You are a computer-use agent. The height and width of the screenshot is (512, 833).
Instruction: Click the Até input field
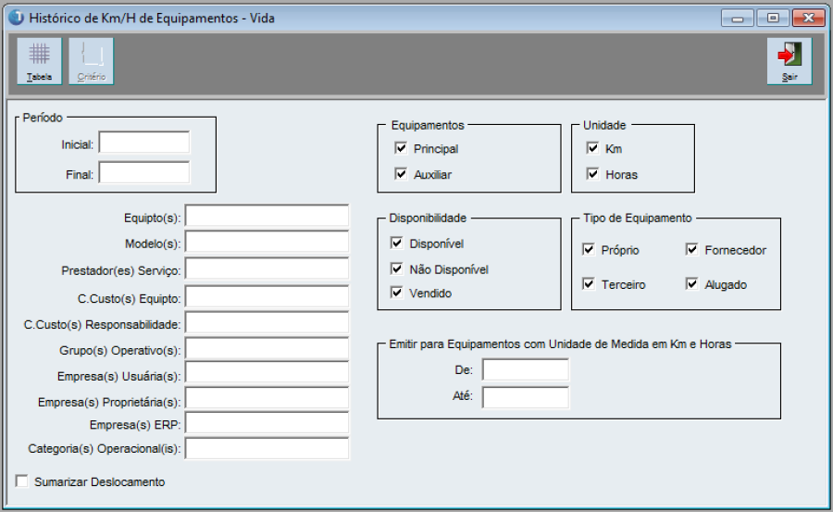(525, 397)
